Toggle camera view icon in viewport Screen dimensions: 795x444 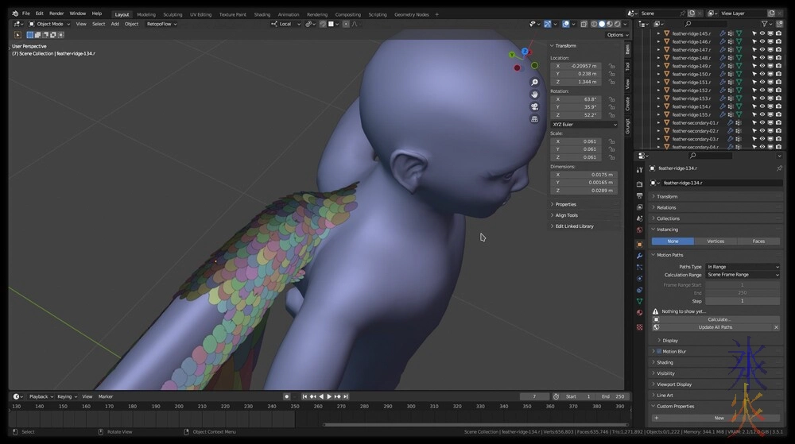click(x=535, y=106)
